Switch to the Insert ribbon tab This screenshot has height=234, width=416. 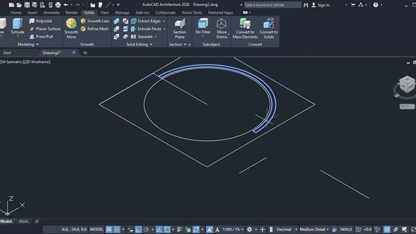[32, 12]
